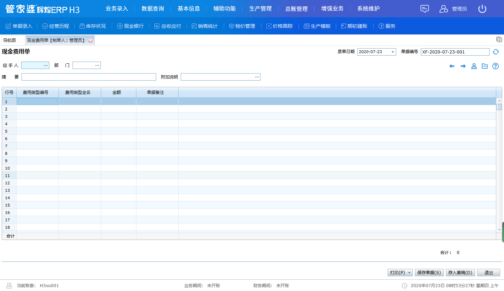Screen dimensions: 504x291
Task: Open 应收应付 toolbar shortcut
Action: (168, 26)
